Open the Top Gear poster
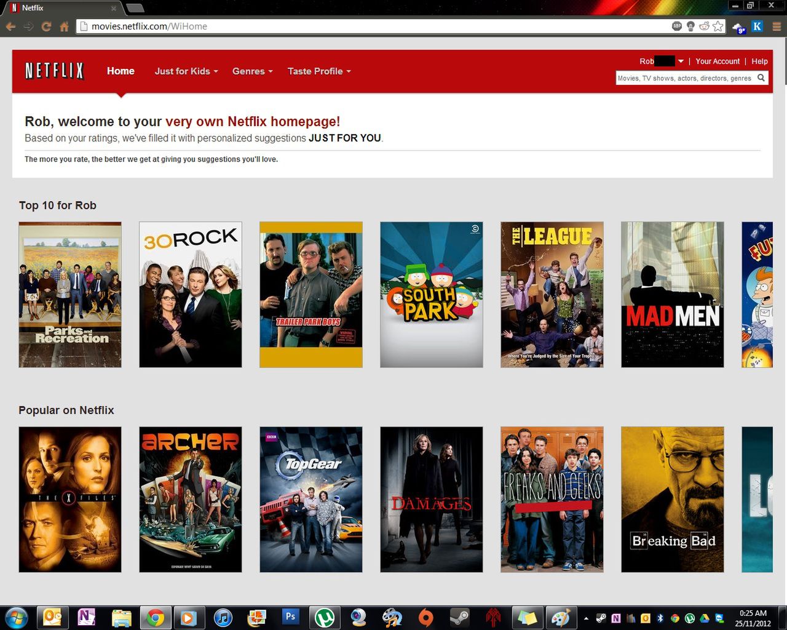The width and height of the screenshot is (787, 630). (311, 500)
